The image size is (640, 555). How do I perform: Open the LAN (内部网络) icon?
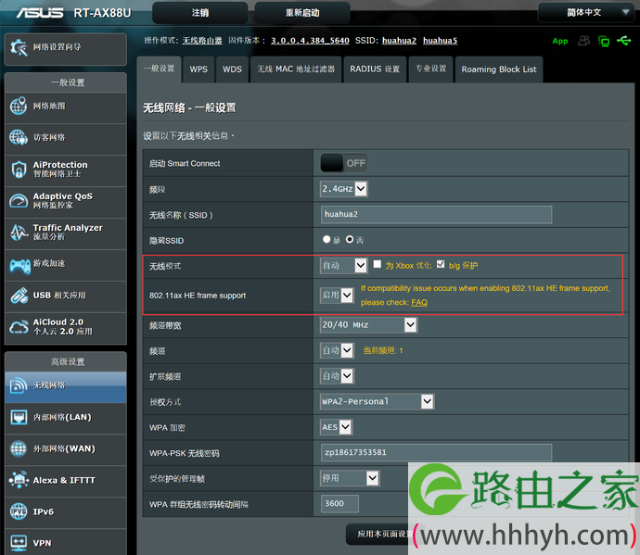click(19, 417)
